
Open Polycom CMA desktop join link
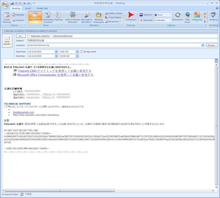tap(55, 71)
